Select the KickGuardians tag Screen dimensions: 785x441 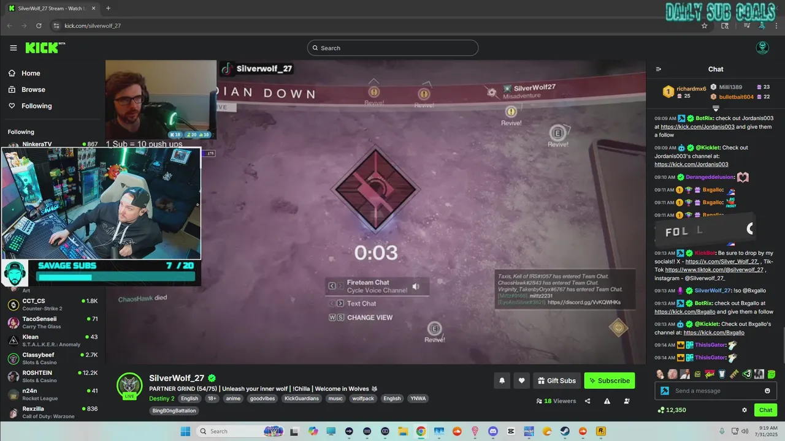pos(302,398)
